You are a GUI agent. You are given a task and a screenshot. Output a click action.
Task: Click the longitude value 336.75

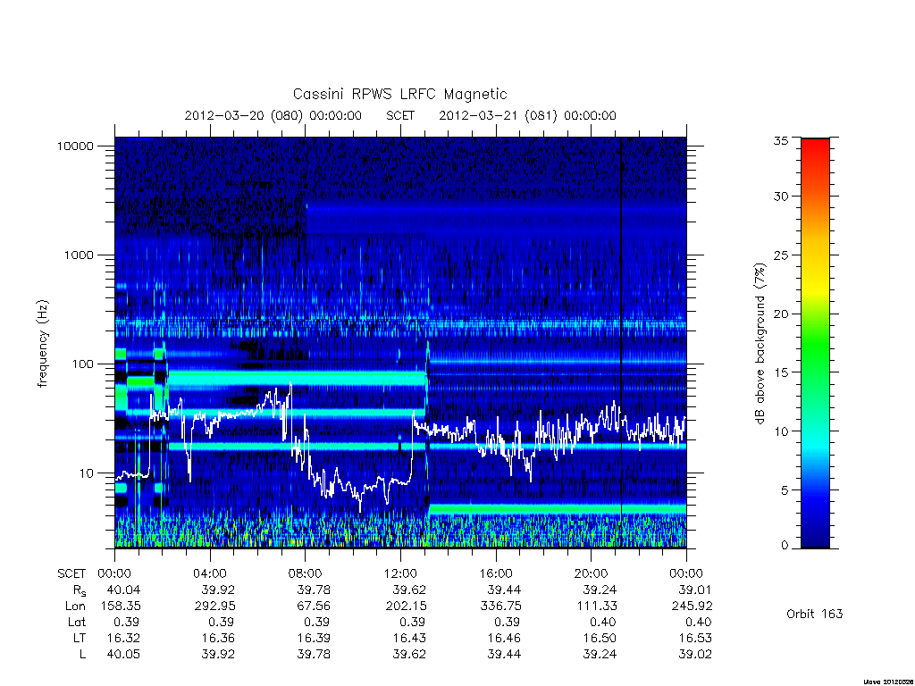click(x=501, y=607)
